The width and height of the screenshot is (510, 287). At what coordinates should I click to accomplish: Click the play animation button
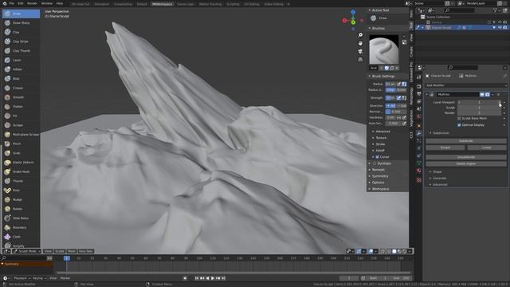pyautogui.click(x=213, y=278)
